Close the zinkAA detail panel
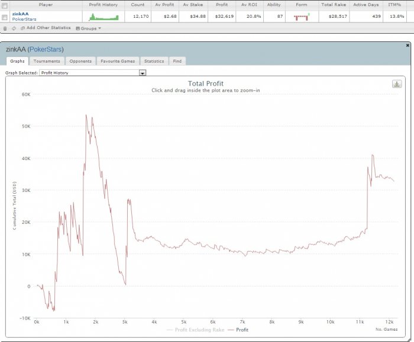The image size is (414, 342). [x=407, y=45]
